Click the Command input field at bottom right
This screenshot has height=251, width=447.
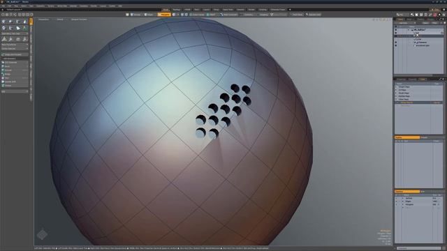(x=419, y=248)
